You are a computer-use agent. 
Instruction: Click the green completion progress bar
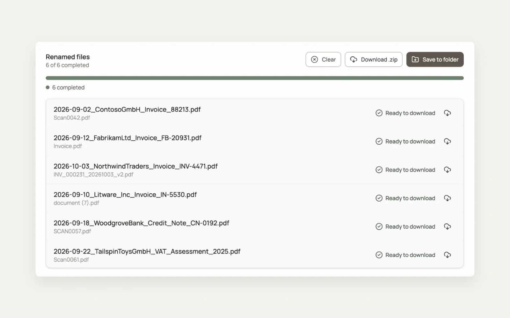(255, 78)
